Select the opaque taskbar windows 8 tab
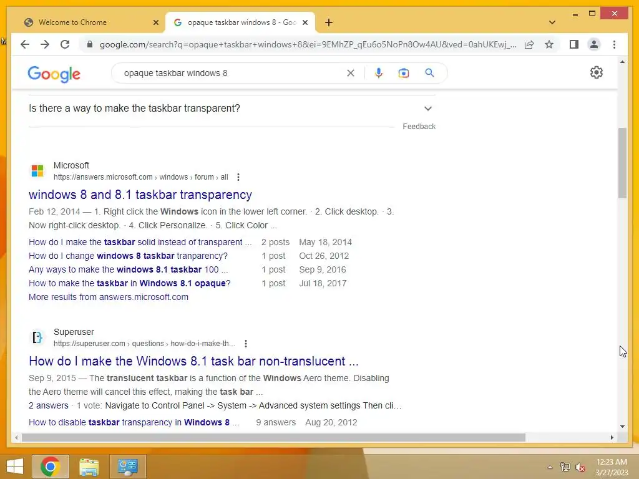 click(x=240, y=22)
